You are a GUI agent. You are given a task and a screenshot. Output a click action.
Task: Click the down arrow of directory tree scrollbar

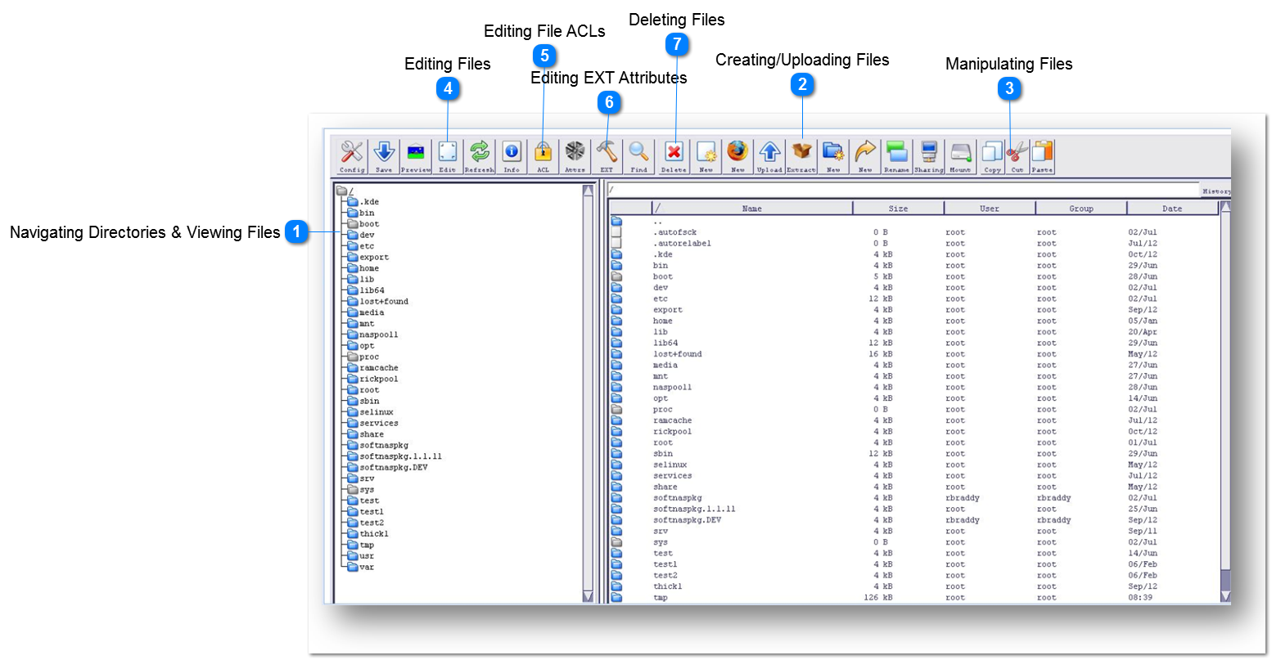tap(588, 596)
